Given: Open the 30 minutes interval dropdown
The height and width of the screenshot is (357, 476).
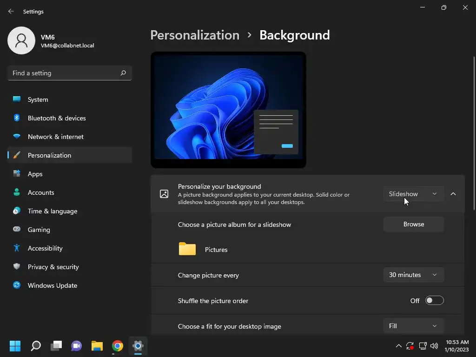Looking at the screenshot, I should pyautogui.click(x=413, y=275).
